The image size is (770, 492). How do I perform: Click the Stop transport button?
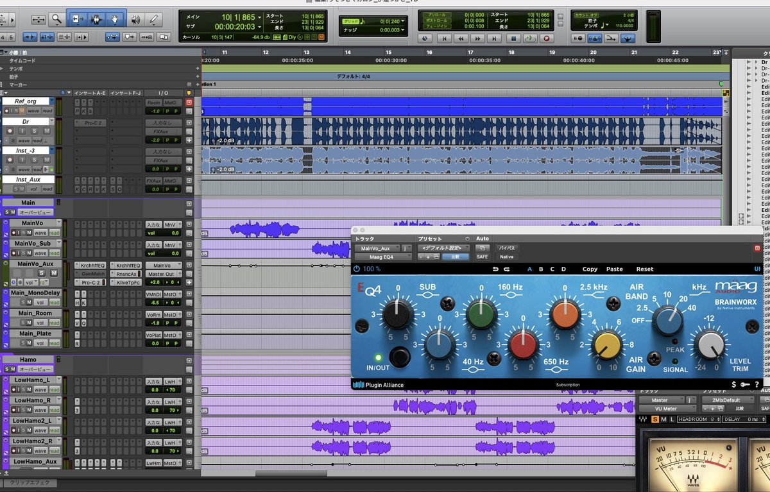(513, 38)
